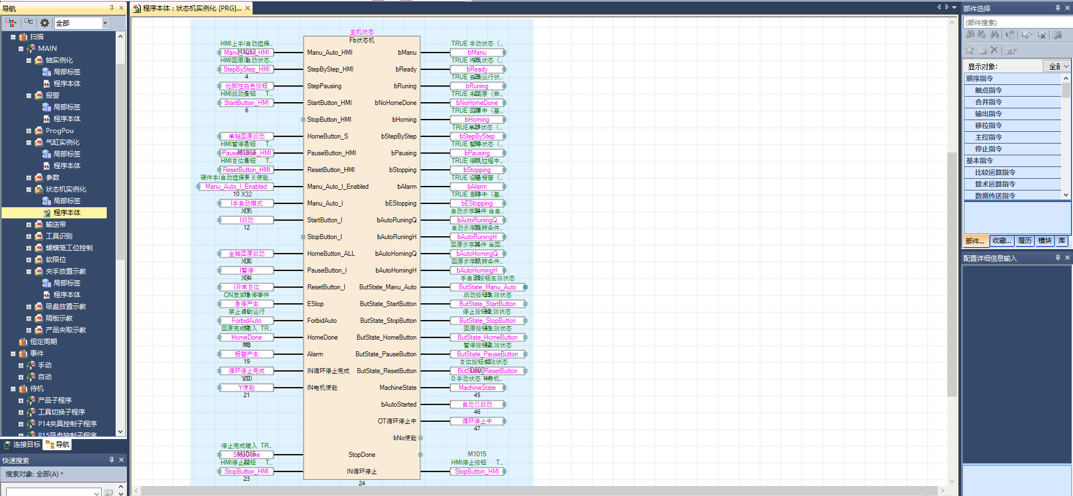Select the 蝴蝶笼工位控制 tree item
This screenshot has width=1073, height=496.
tap(69, 248)
